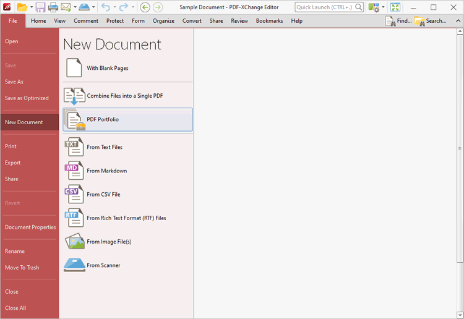The image size is (464, 319).
Task: Click the Search folder icon
Action: click(419, 21)
